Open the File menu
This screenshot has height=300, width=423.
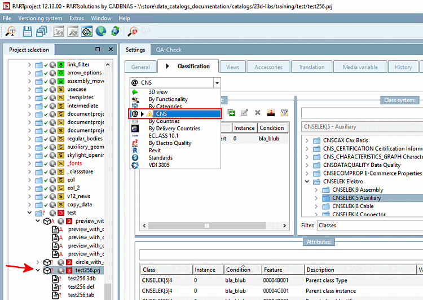pos(7,19)
